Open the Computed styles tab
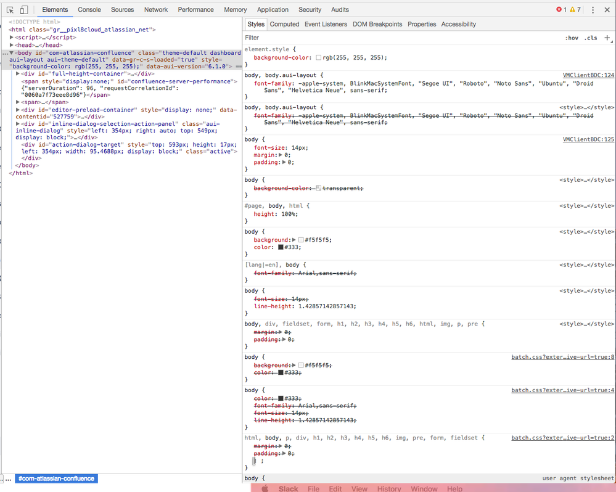Screen dimensions: 616x492 click(x=284, y=24)
